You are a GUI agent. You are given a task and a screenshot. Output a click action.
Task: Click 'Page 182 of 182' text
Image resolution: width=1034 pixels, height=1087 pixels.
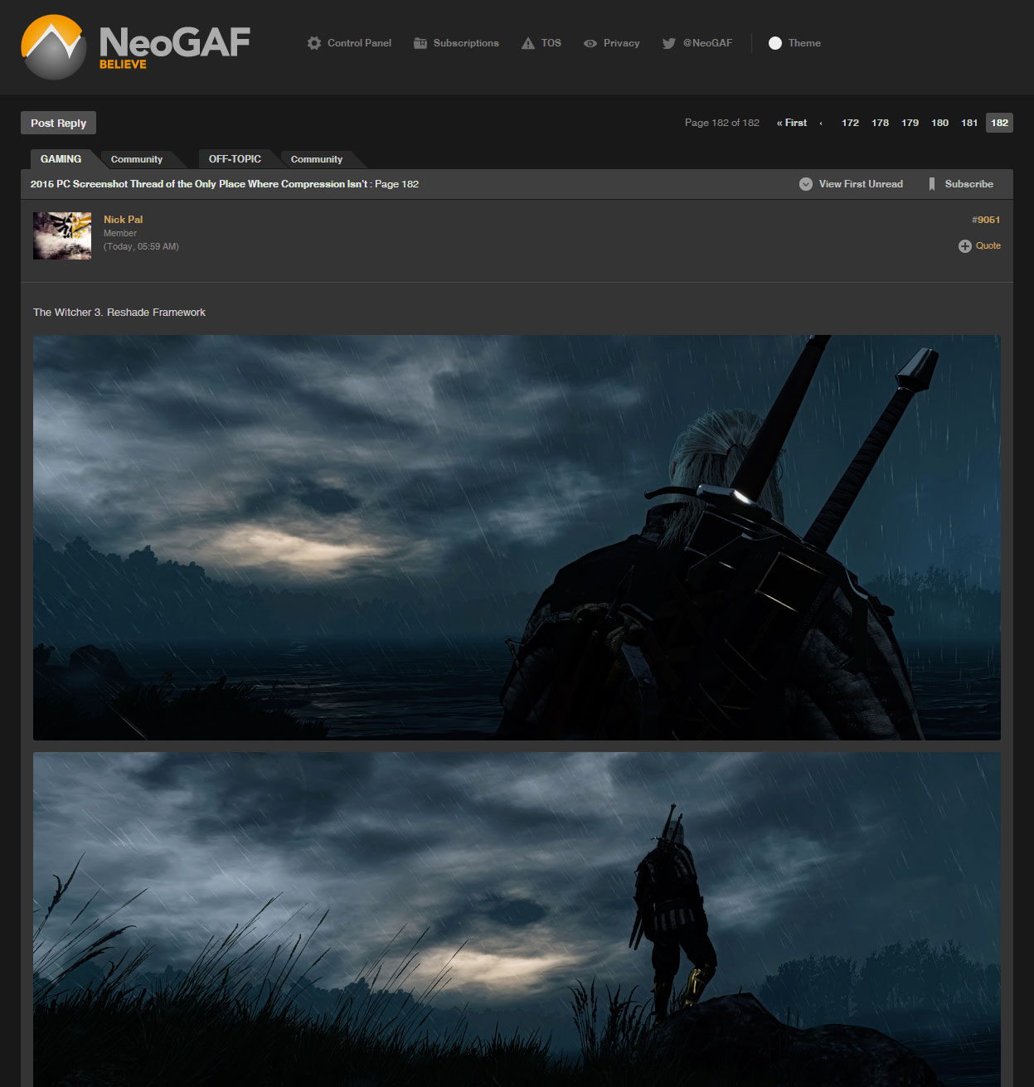pos(721,123)
